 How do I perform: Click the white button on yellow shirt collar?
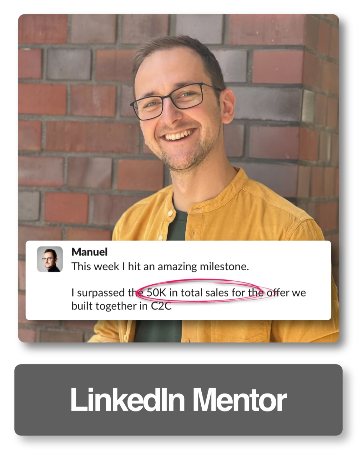coord(170,213)
